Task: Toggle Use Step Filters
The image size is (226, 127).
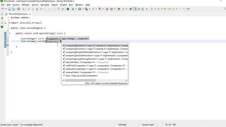Action: tap(63, 9)
